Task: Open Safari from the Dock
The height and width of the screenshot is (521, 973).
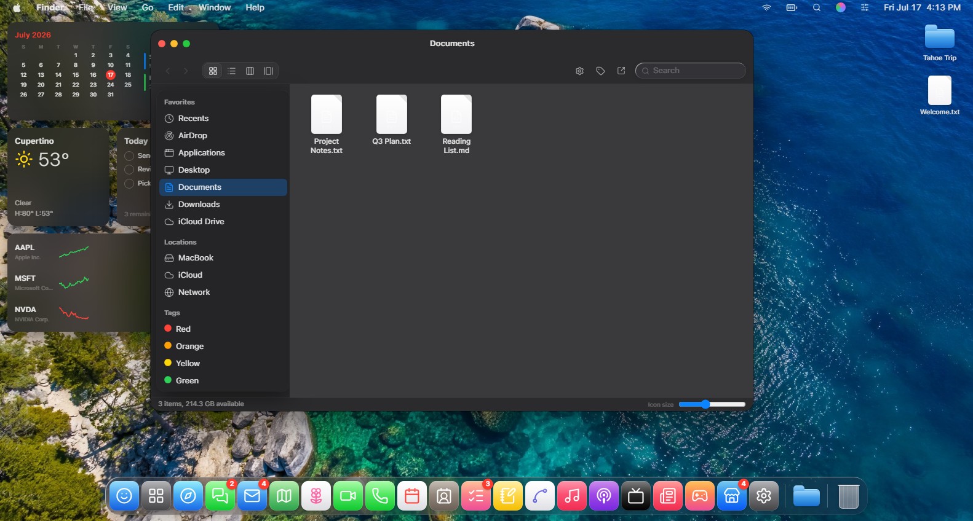Action: (x=188, y=496)
